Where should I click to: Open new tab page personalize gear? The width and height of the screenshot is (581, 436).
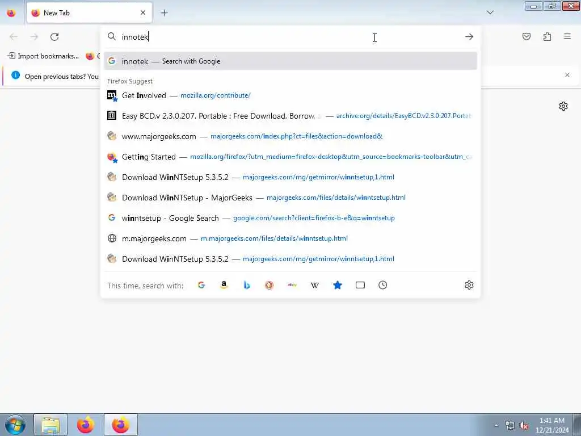[x=563, y=106]
